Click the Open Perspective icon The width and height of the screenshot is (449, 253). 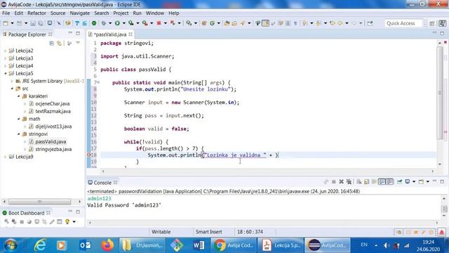pos(432,23)
